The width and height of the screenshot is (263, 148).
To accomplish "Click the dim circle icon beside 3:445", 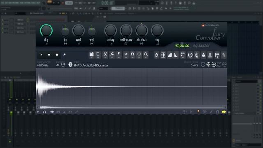I will pos(203,65).
